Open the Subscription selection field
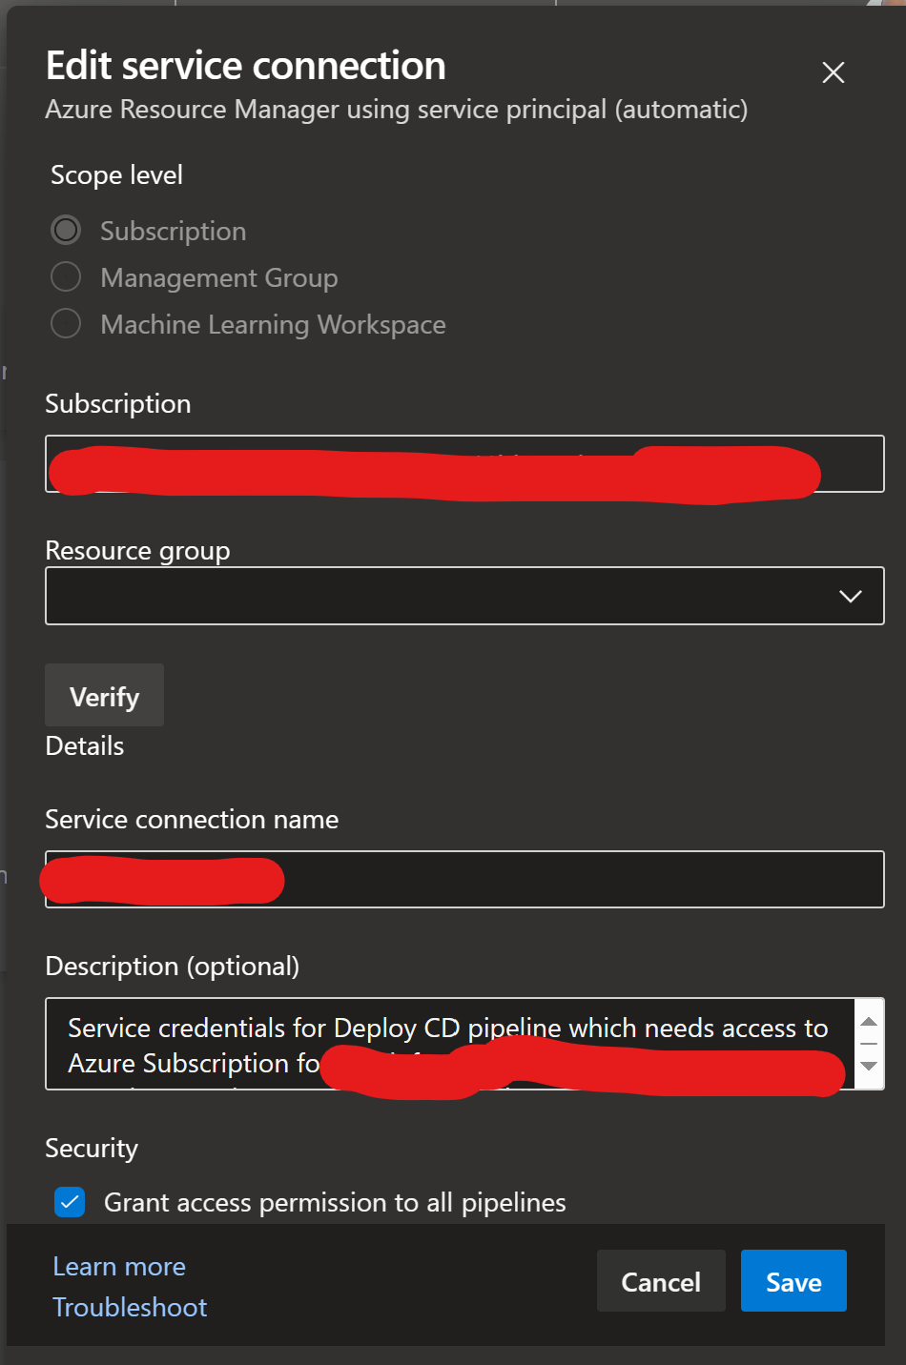This screenshot has height=1365, width=906. (x=464, y=464)
